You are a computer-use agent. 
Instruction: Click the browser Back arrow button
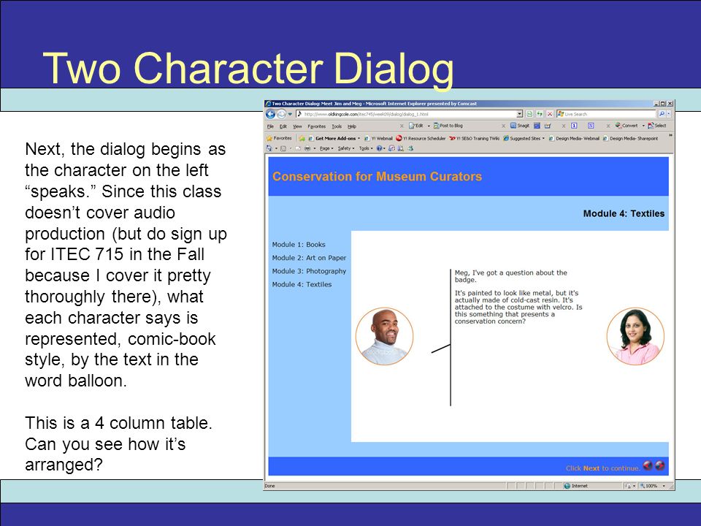coord(270,114)
